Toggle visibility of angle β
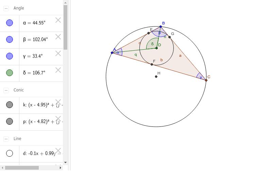Image resolution: width=272 pixels, height=171 pixels. (x=10, y=39)
